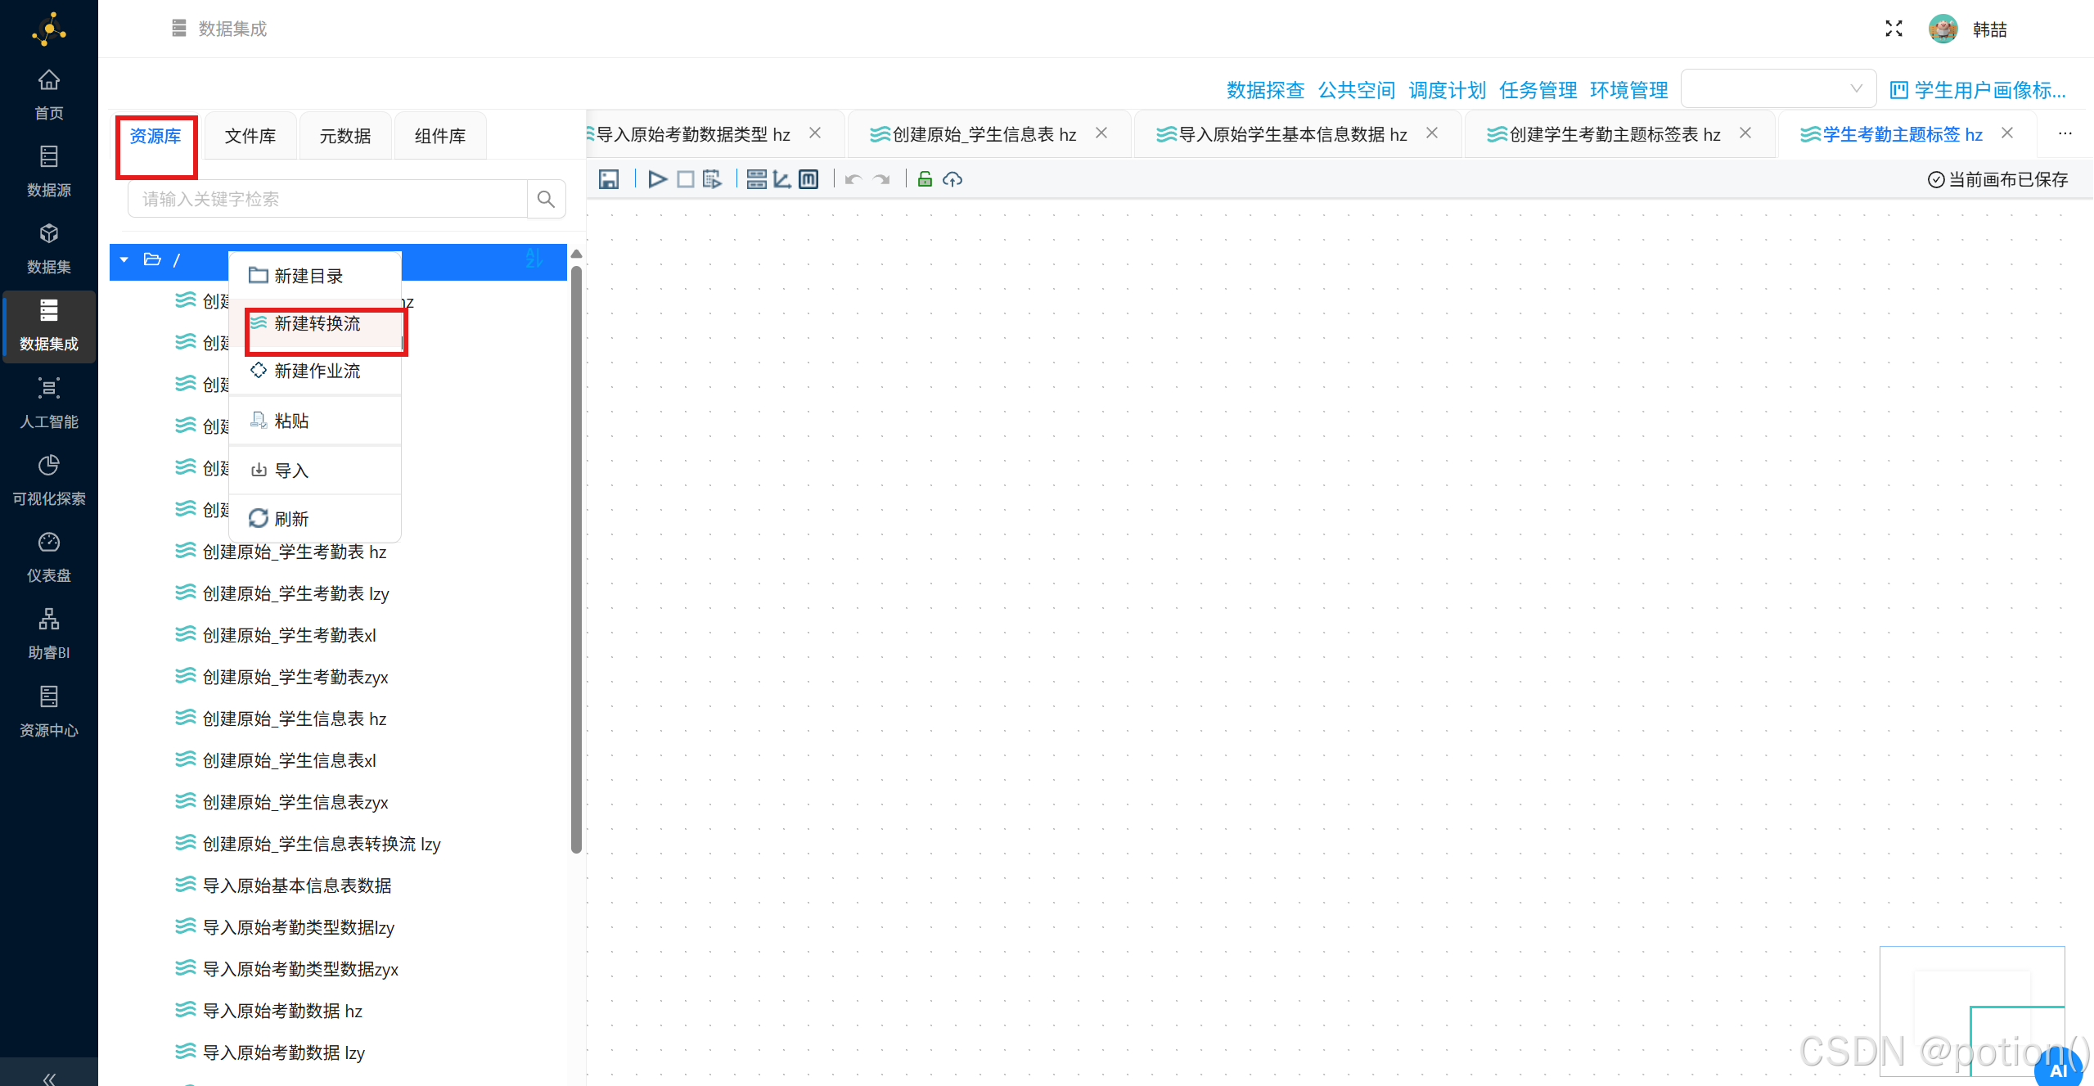Toggle the green unlock padlock icon
The image size is (2094, 1086).
(x=925, y=179)
